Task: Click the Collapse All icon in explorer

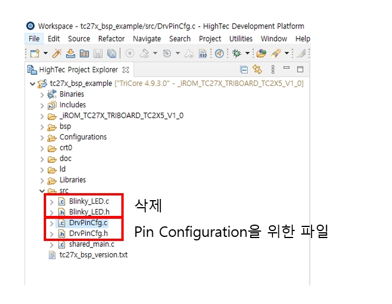Action: [x=244, y=69]
